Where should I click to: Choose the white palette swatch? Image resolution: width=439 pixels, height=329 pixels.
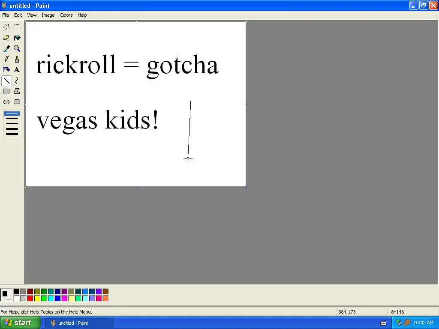click(x=17, y=299)
